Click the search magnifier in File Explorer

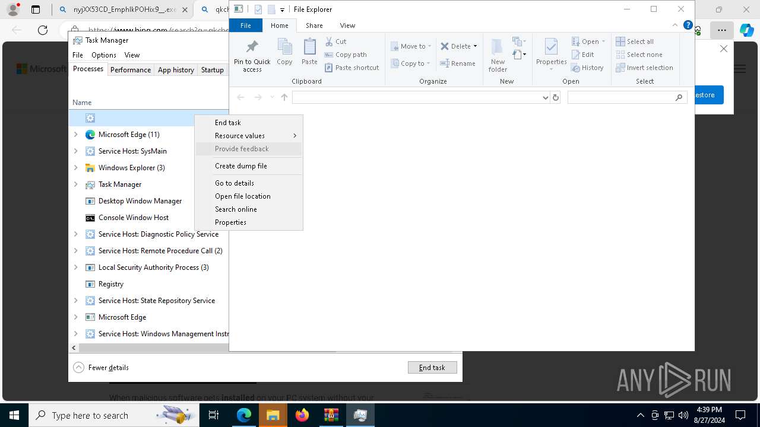coord(679,97)
